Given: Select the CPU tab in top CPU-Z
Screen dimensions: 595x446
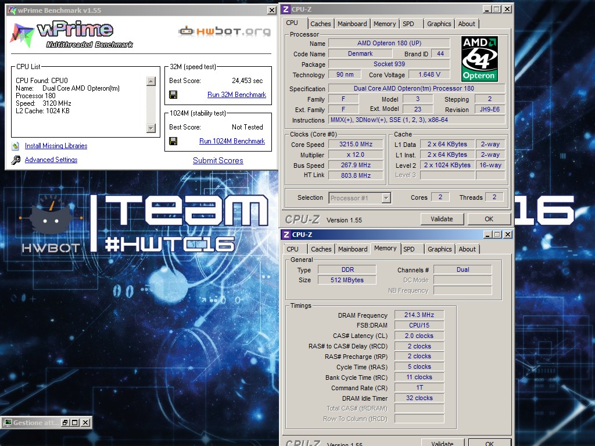Looking at the screenshot, I should pyautogui.click(x=292, y=23).
